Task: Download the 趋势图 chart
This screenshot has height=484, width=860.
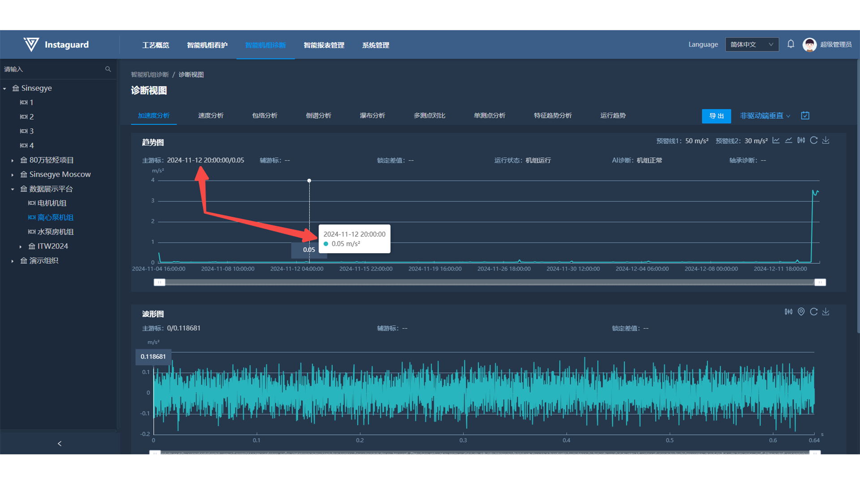Action: (826, 140)
